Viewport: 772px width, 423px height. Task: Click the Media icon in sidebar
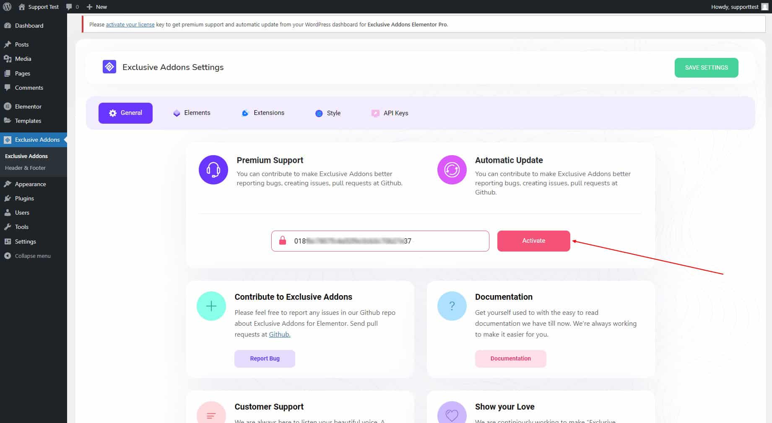coord(8,59)
